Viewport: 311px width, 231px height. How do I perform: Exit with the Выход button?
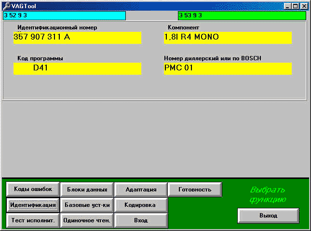point(268,216)
